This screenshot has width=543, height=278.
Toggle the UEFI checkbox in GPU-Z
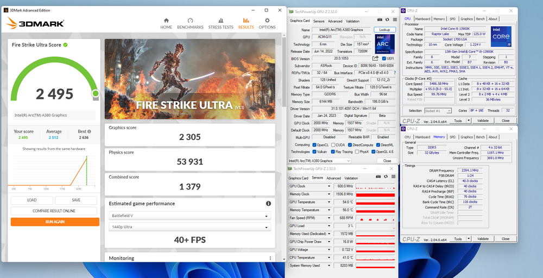point(383,58)
